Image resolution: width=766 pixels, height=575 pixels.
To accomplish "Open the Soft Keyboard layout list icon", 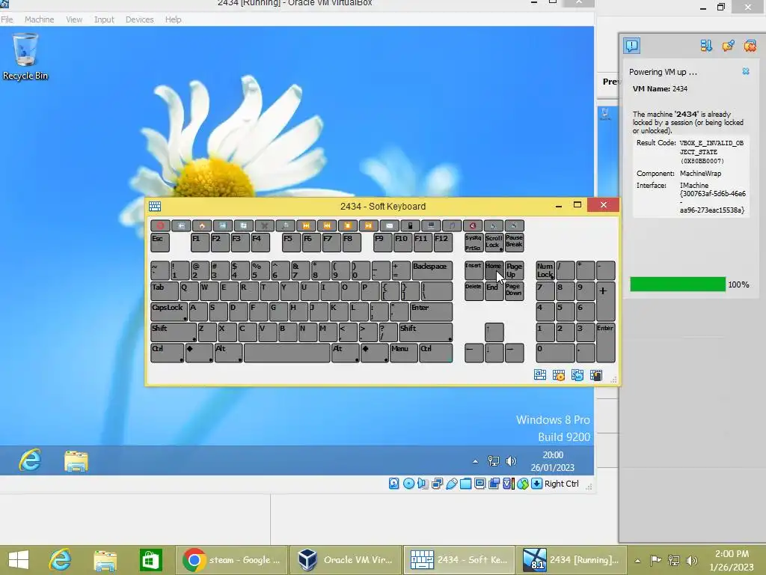I will point(540,375).
